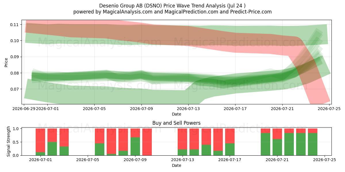Click the green buy portion of the 2026-07-09 bar

tap(135, 146)
